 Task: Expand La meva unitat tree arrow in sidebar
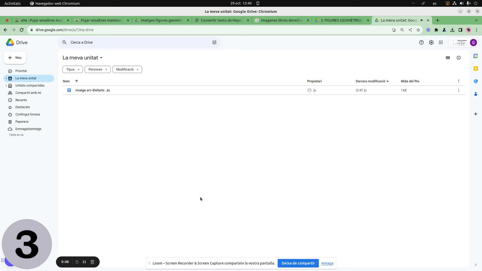pos(6,78)
